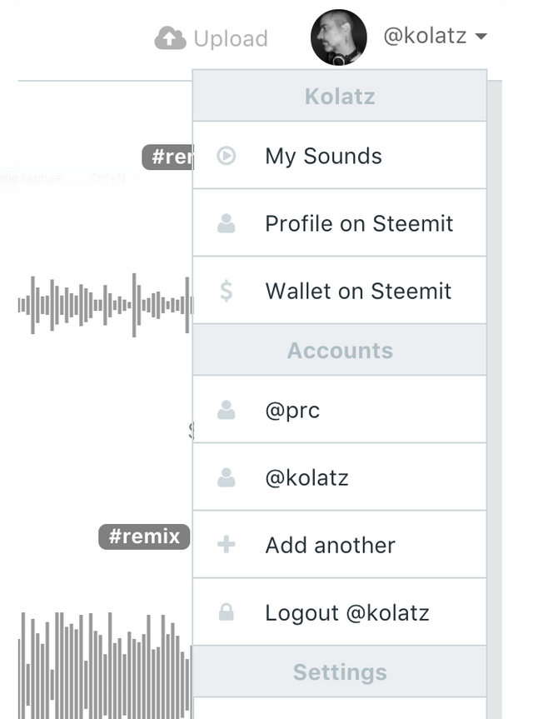Click the dollar sign icon beside Wallet
Image resolution: width=533 pixels, height=719 pixels.
(x=226, y=291)
